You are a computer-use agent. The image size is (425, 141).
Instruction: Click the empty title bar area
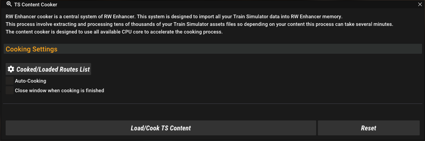pyautogui.click(x=232, y=5)
